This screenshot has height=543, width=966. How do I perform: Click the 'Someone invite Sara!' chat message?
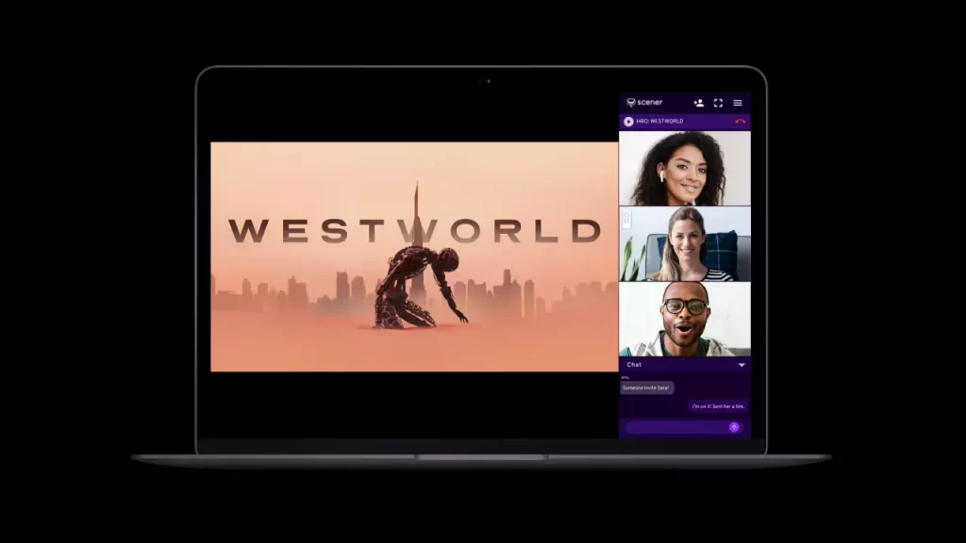point(646,387)
